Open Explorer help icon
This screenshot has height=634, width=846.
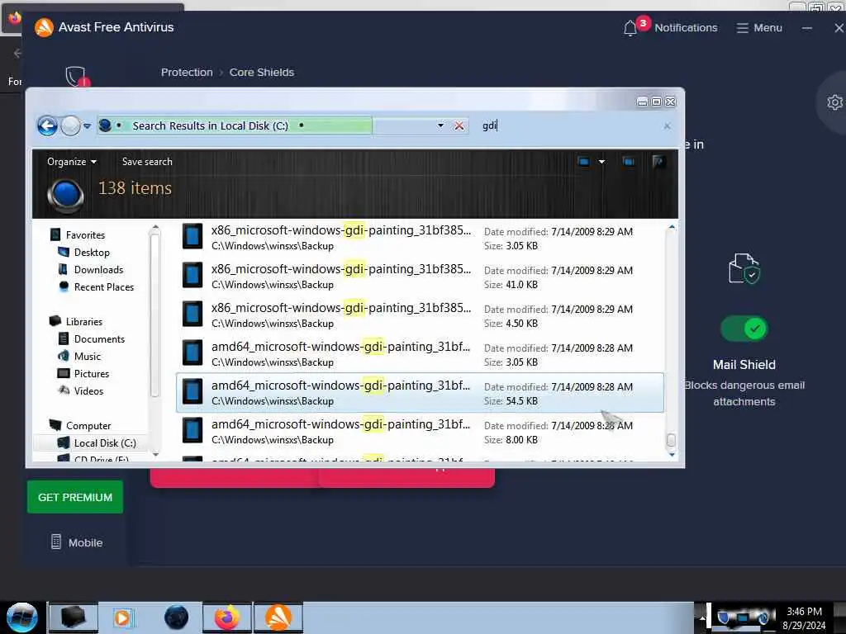point(658,162)
